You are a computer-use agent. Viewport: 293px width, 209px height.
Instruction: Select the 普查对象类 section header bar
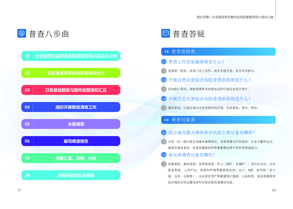218,120
